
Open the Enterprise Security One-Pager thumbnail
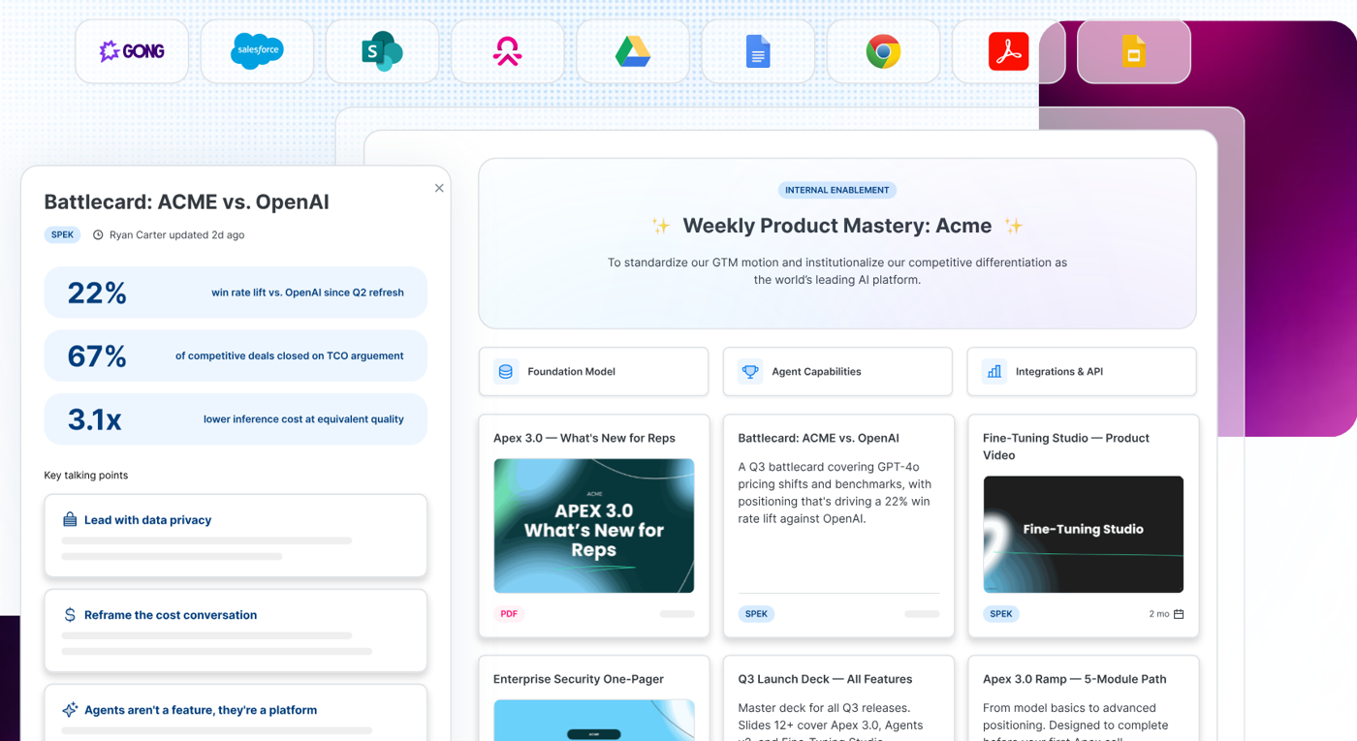[594, 720]
